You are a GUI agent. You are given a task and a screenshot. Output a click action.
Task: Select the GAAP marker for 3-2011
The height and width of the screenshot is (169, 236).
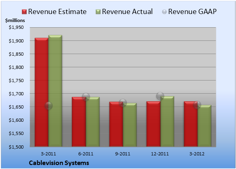(x=49, y=106)
